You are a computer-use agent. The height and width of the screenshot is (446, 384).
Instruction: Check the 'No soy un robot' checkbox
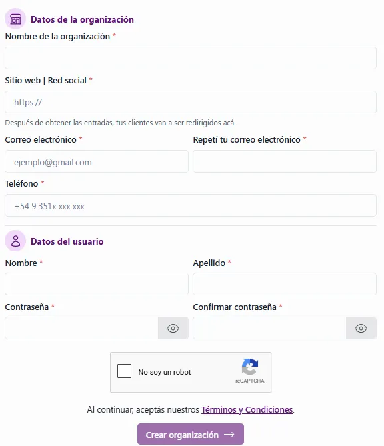point(124,371)
